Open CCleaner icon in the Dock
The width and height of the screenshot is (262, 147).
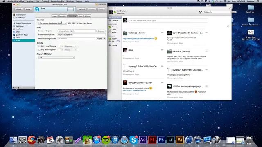click(x=32, y=140)
